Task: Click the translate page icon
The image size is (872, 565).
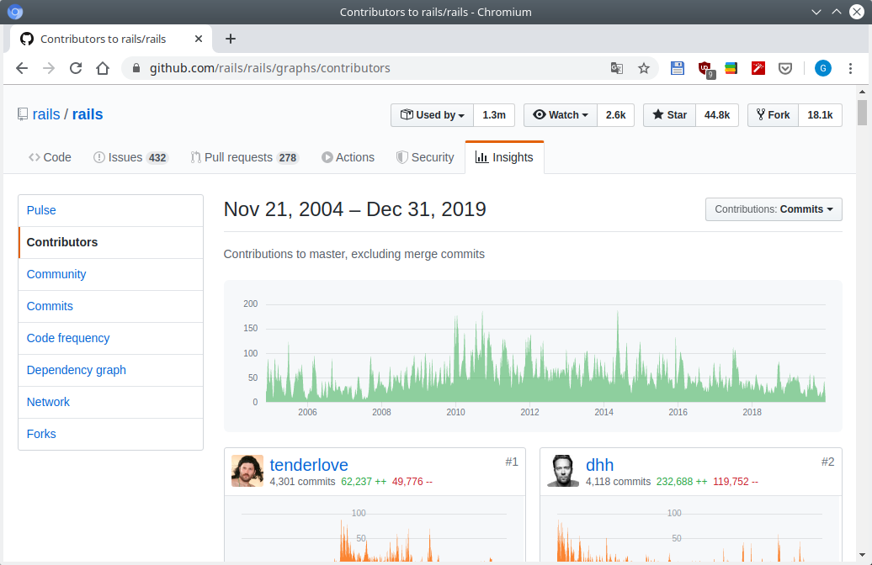Action: (x=617, y=68)
